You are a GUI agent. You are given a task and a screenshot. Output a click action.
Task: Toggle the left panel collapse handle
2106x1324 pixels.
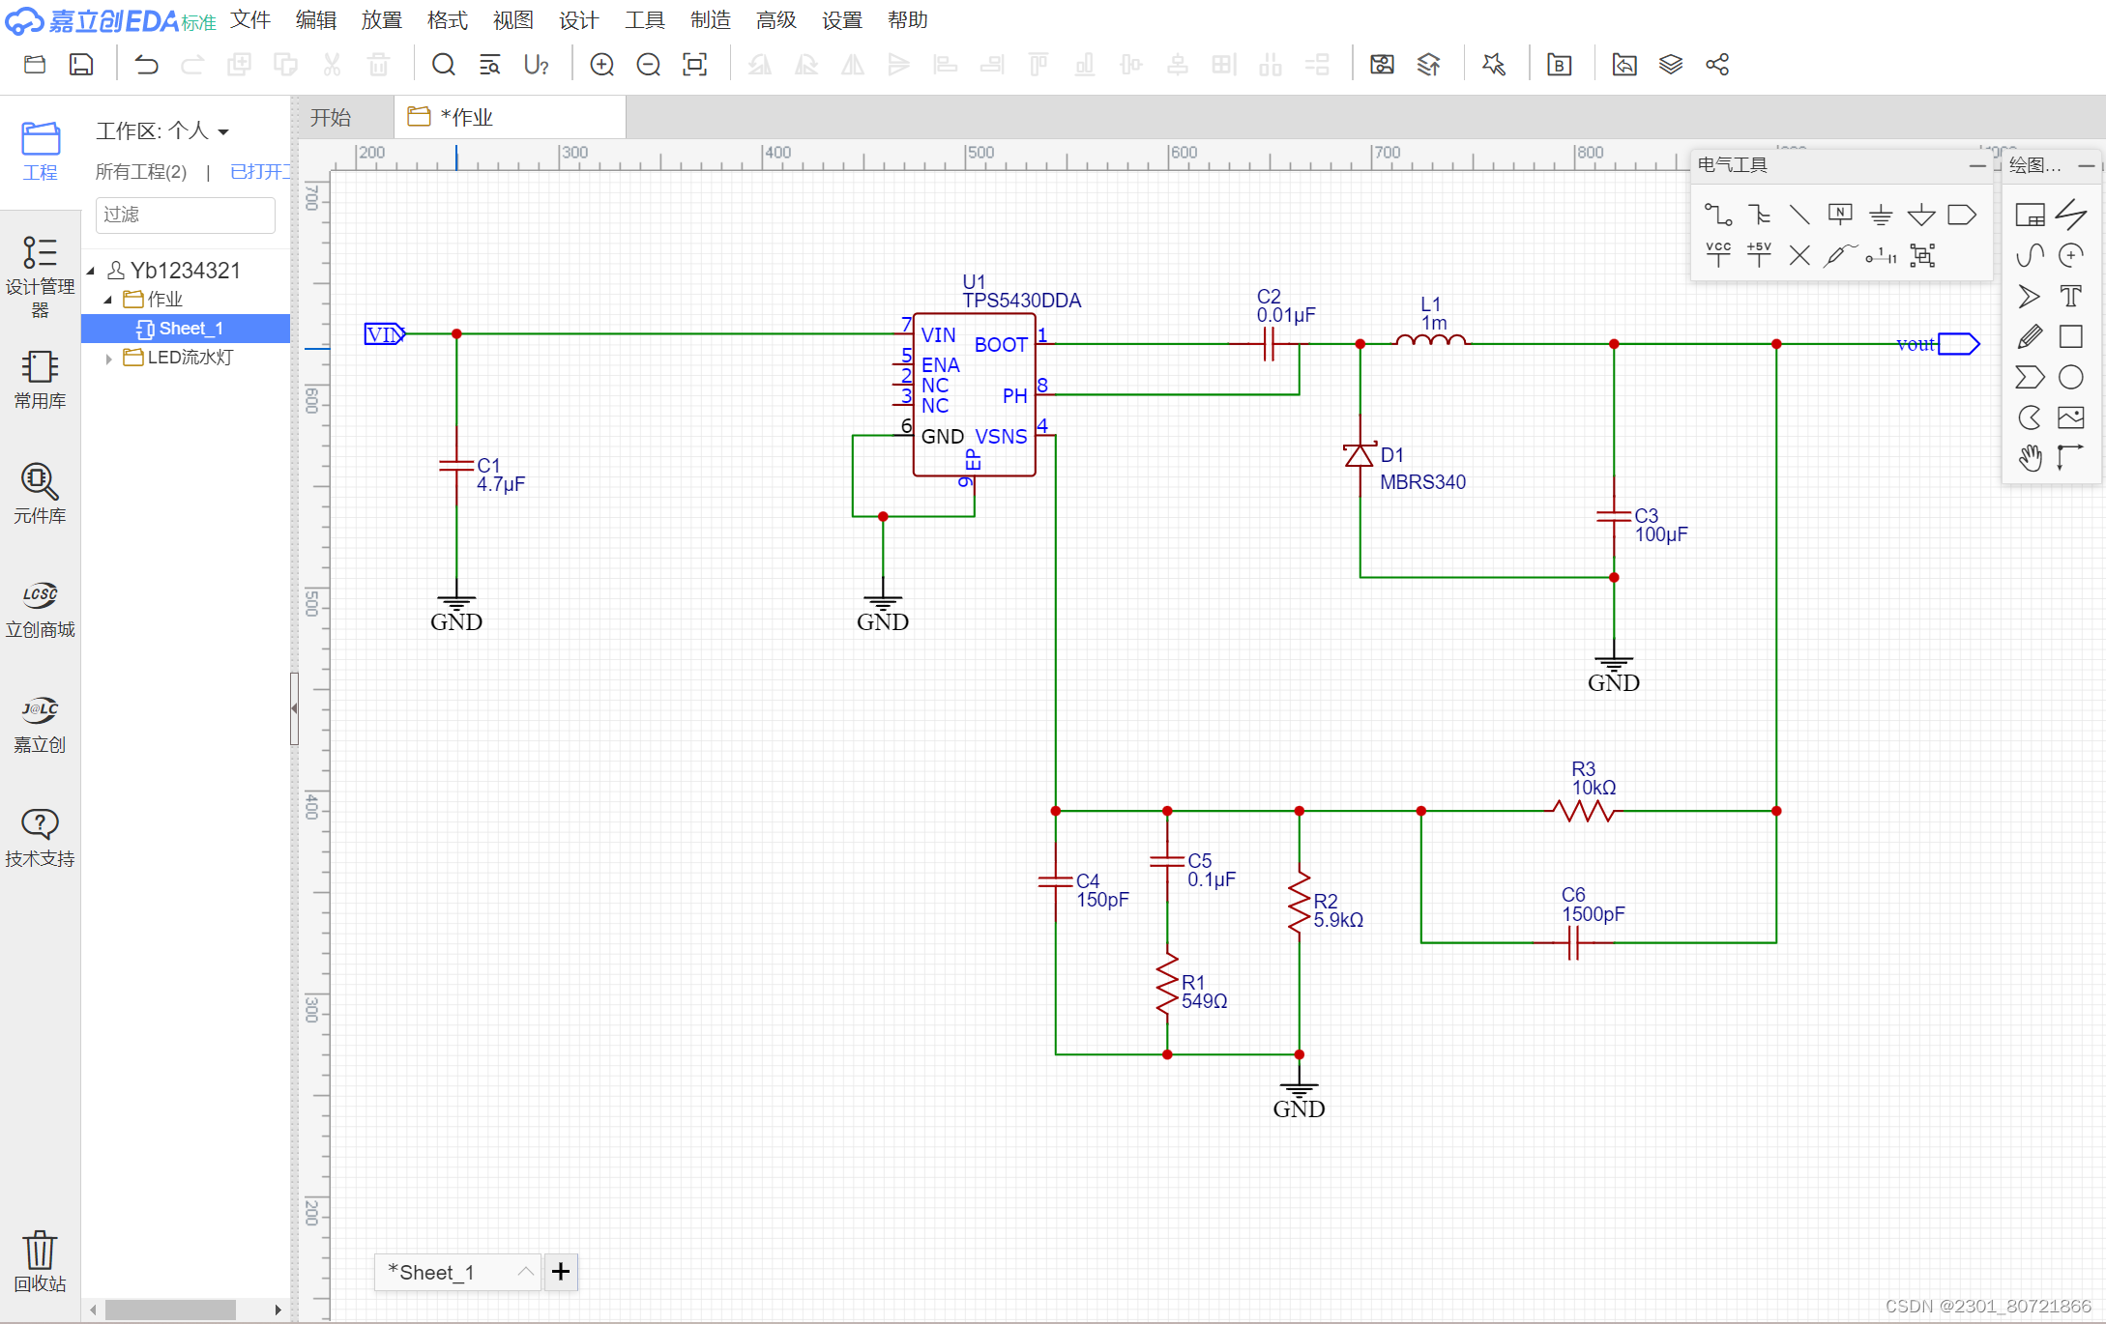click(x=294, y=708)
